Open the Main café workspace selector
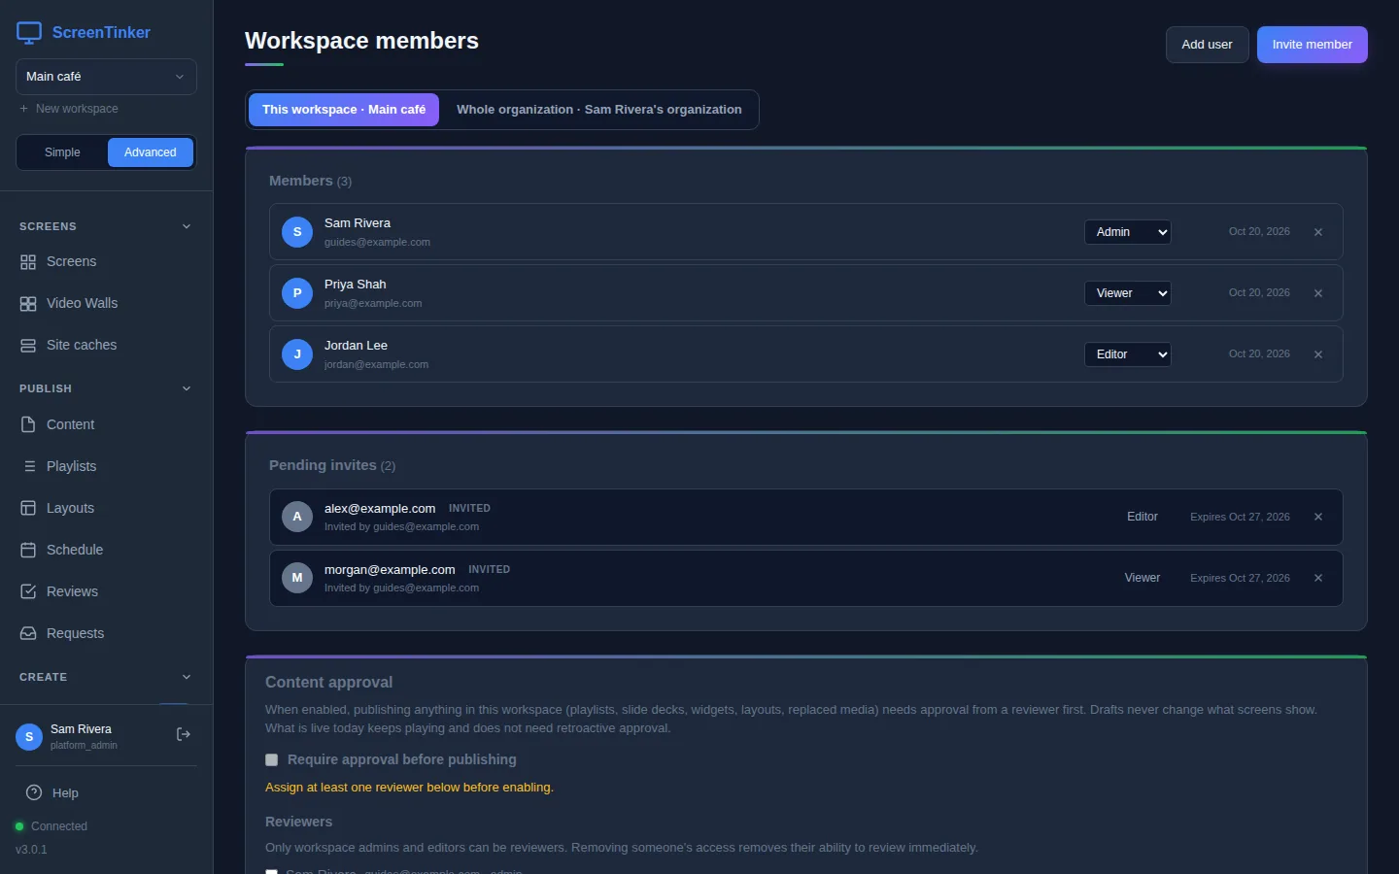Screen dimensions: 1399x874 click(x=106, y=77)
